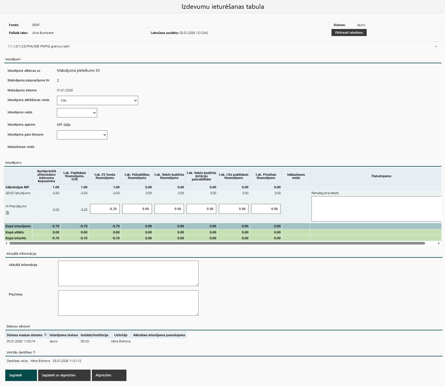Click the Pašvaldības finansējums input field

[x=137, y=209]
